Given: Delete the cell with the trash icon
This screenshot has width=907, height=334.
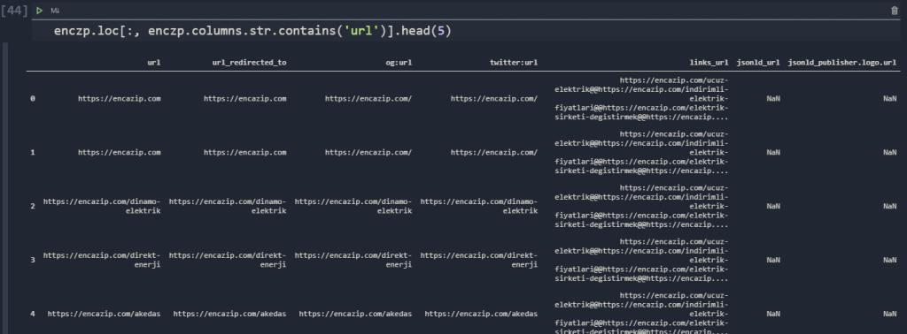Looking at the screenshot, I should coord(895,11).
